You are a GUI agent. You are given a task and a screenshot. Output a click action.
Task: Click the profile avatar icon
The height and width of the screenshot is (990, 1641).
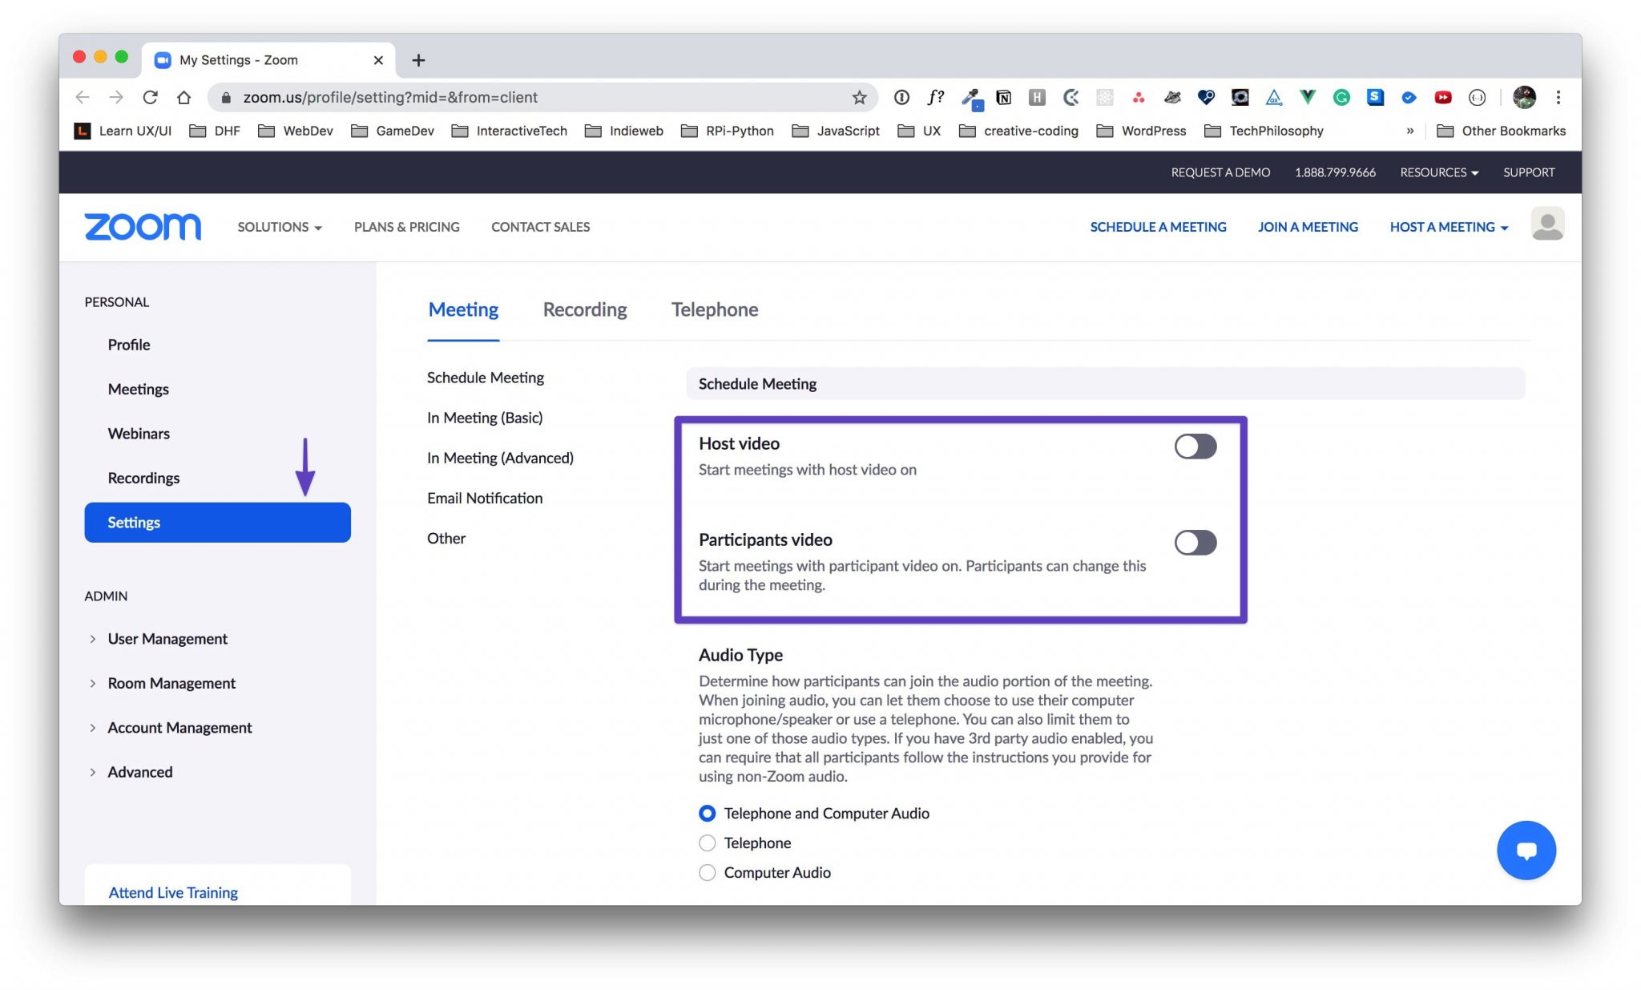pos(1547,225)
